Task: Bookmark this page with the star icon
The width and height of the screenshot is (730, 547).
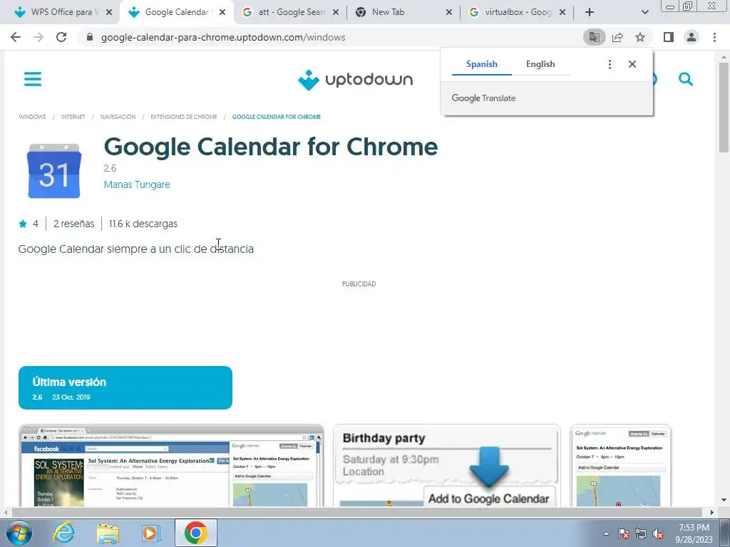Action: point(640,37)
